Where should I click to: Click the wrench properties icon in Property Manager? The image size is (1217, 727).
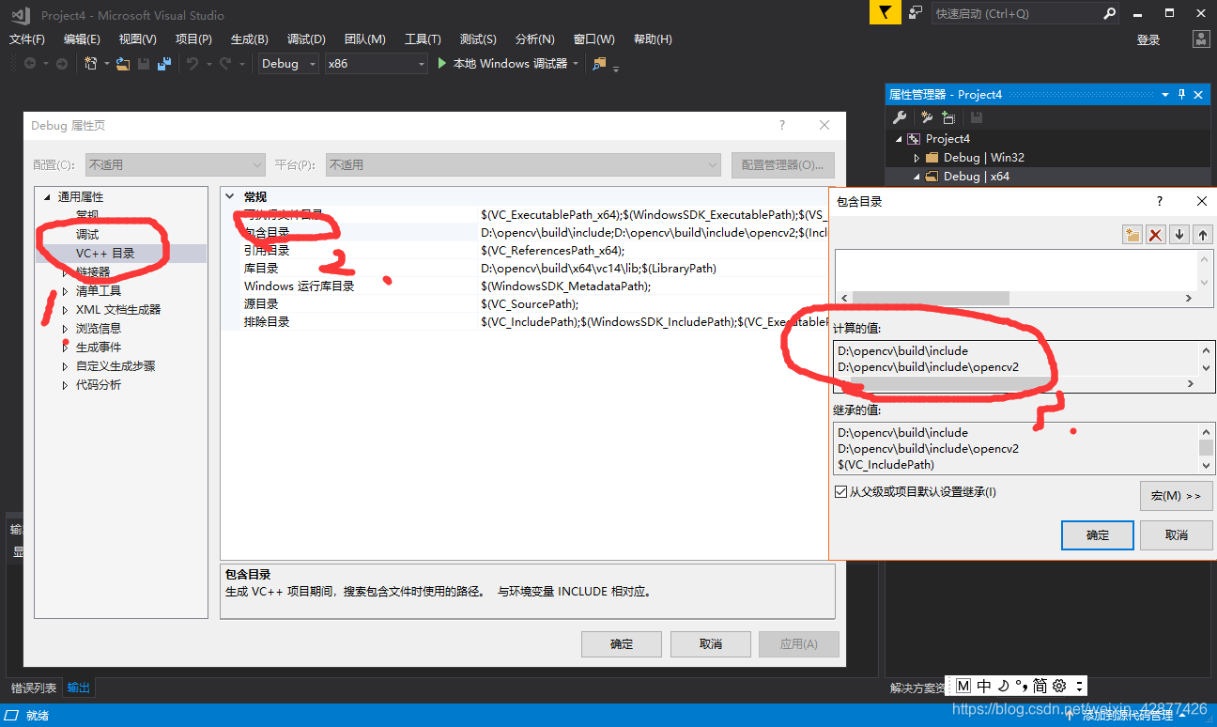tap(900, 117)
